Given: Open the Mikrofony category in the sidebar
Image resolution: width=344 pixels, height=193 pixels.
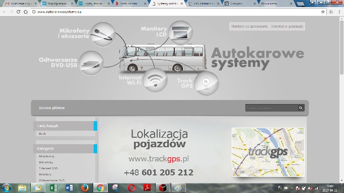Looking at the screenshot, I should pos(46,162).
